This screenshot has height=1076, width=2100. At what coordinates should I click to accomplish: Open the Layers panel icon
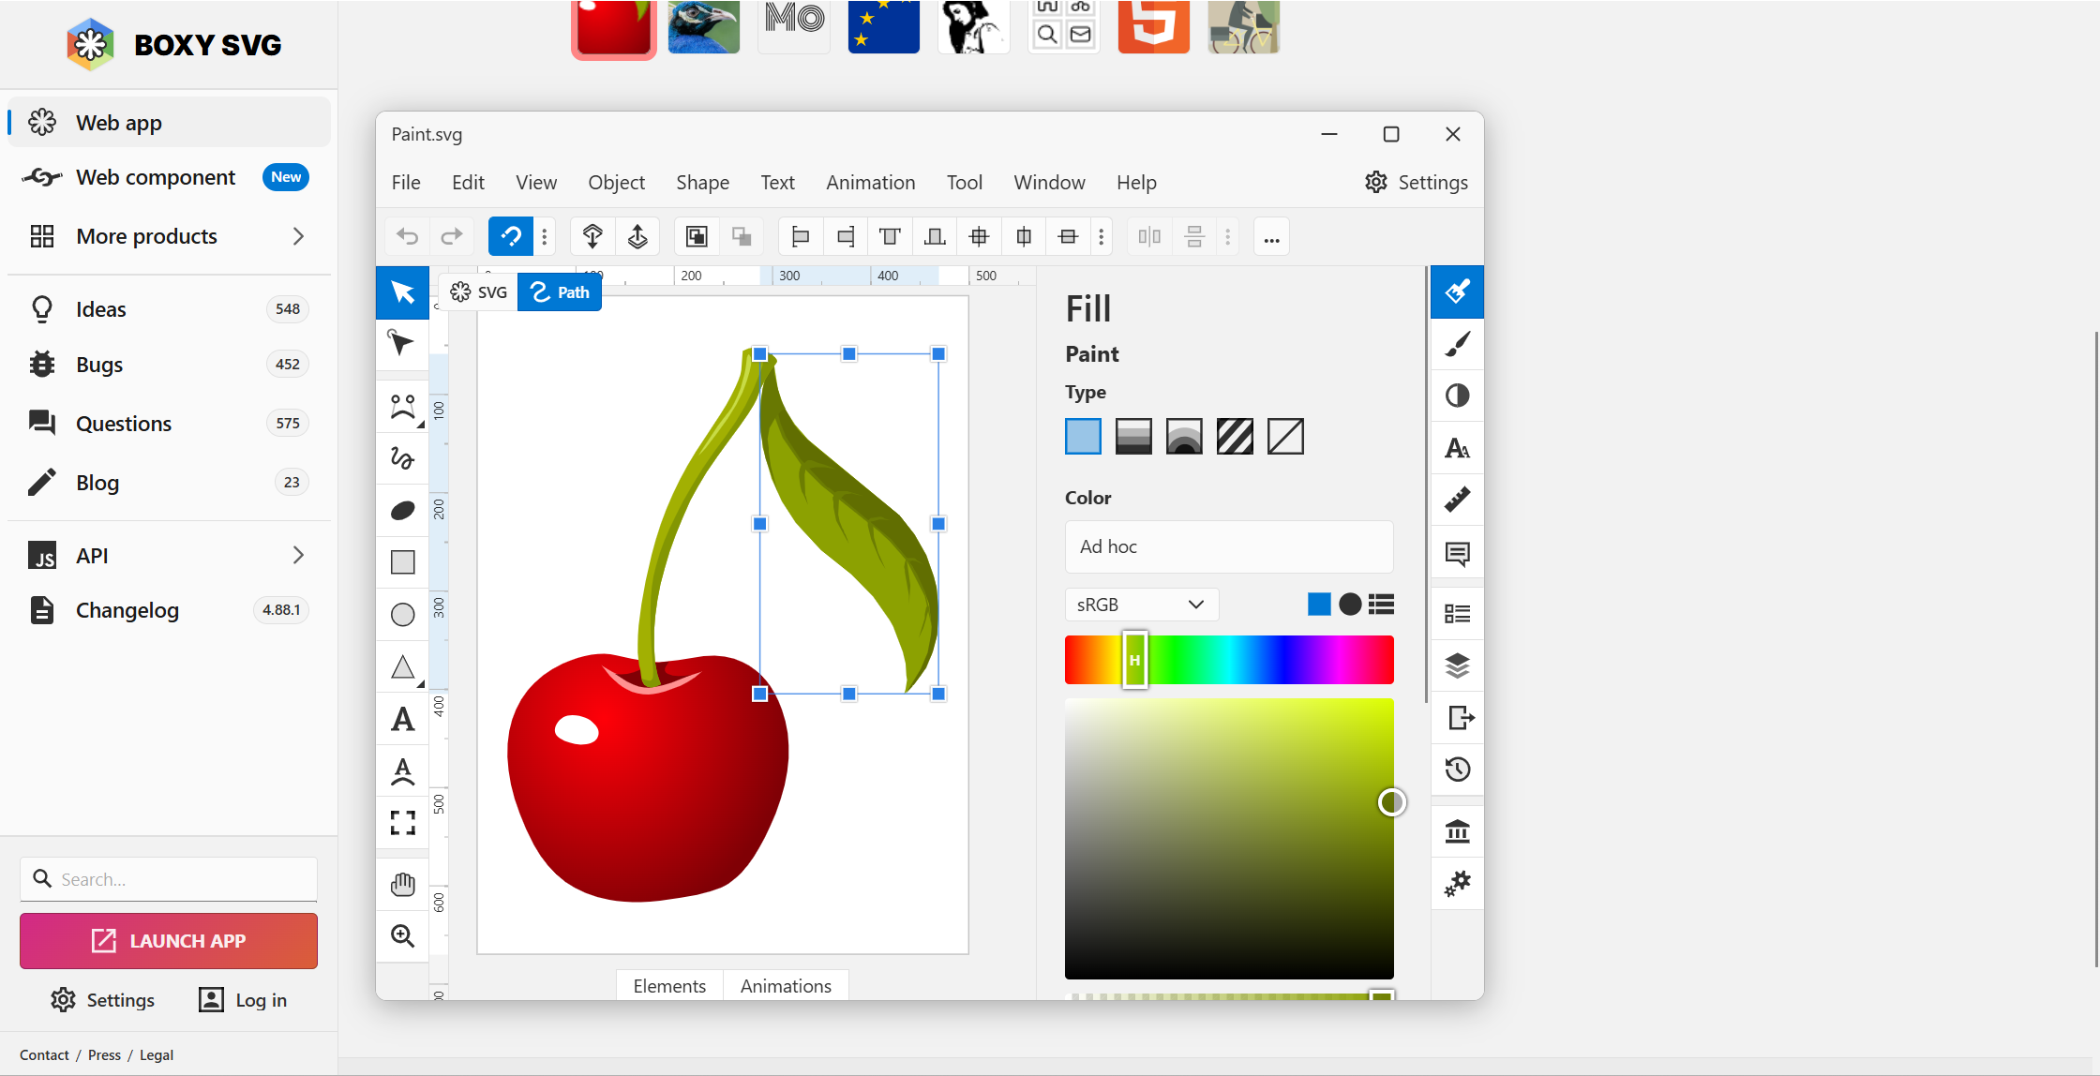pyautogui.click(x=1457, y=665)
